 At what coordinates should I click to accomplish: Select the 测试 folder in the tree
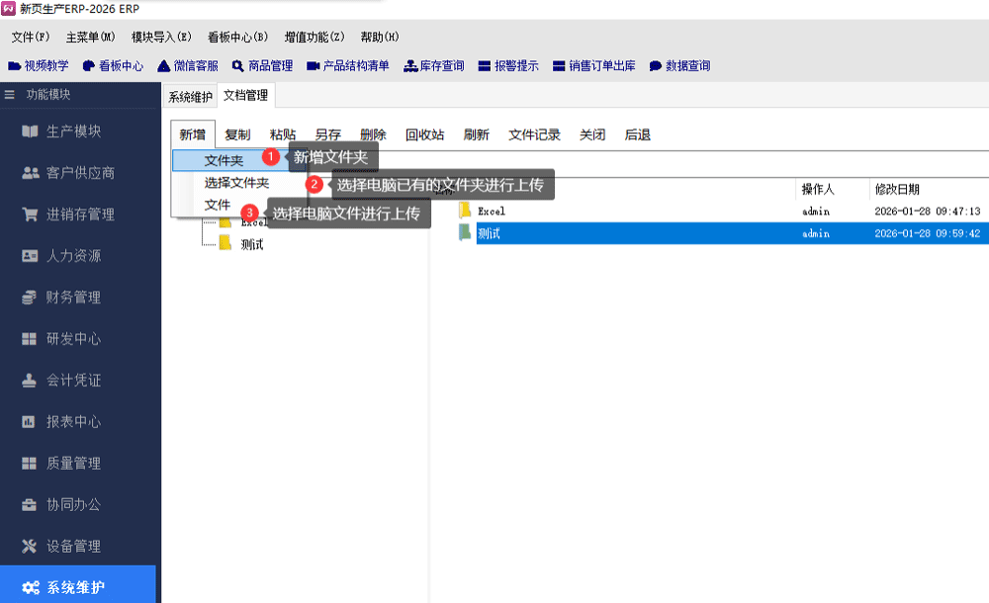tap(252, 244)
